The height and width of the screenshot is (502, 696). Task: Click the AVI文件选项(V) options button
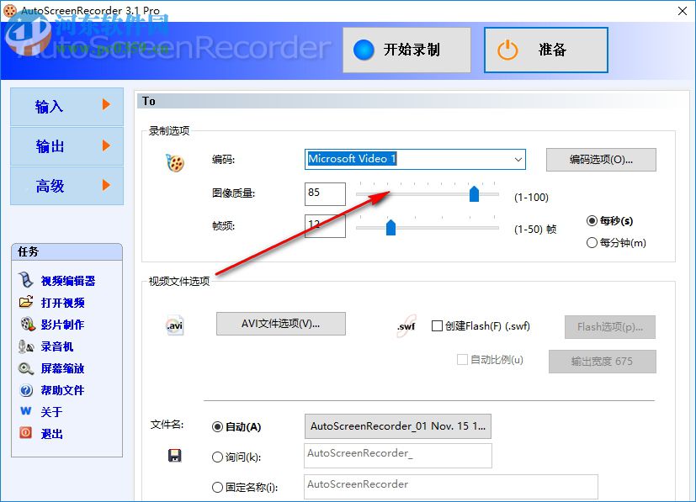click(280, 324)
